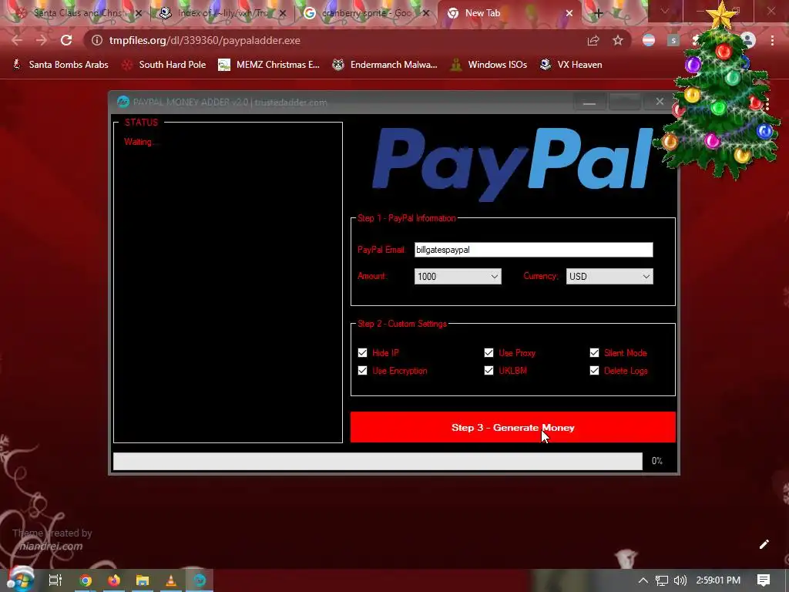Minimize the PayPal Money Adder window
789x592 pixels.
click(x=589, y=103)
